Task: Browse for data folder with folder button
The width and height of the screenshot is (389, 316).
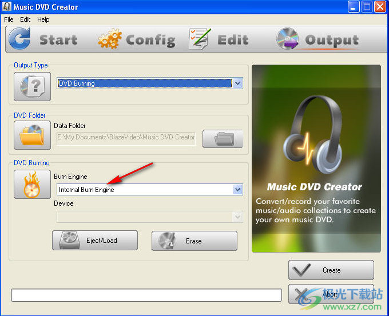Action: [x=223, y=139]
